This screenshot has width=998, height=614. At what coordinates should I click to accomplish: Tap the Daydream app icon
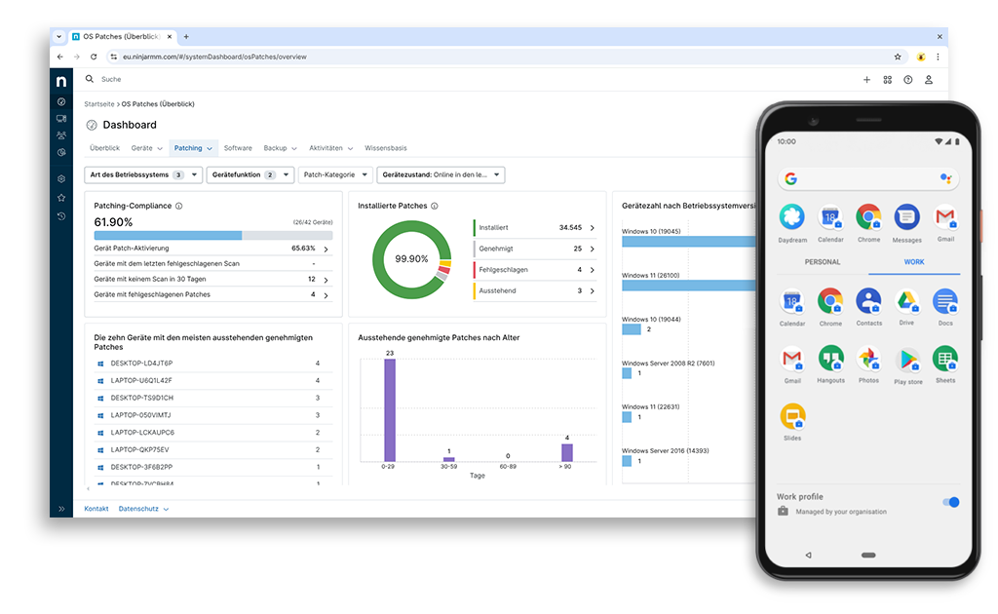(792, 217)
